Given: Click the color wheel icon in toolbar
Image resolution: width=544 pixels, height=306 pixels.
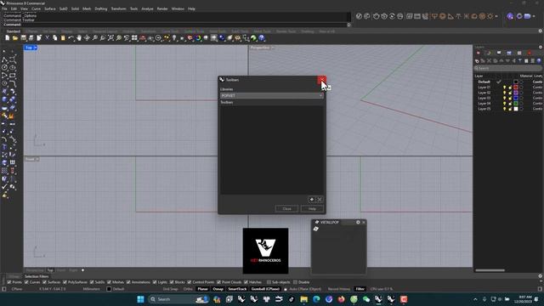Looking at the screenshot, I should (x=198, y=38).
